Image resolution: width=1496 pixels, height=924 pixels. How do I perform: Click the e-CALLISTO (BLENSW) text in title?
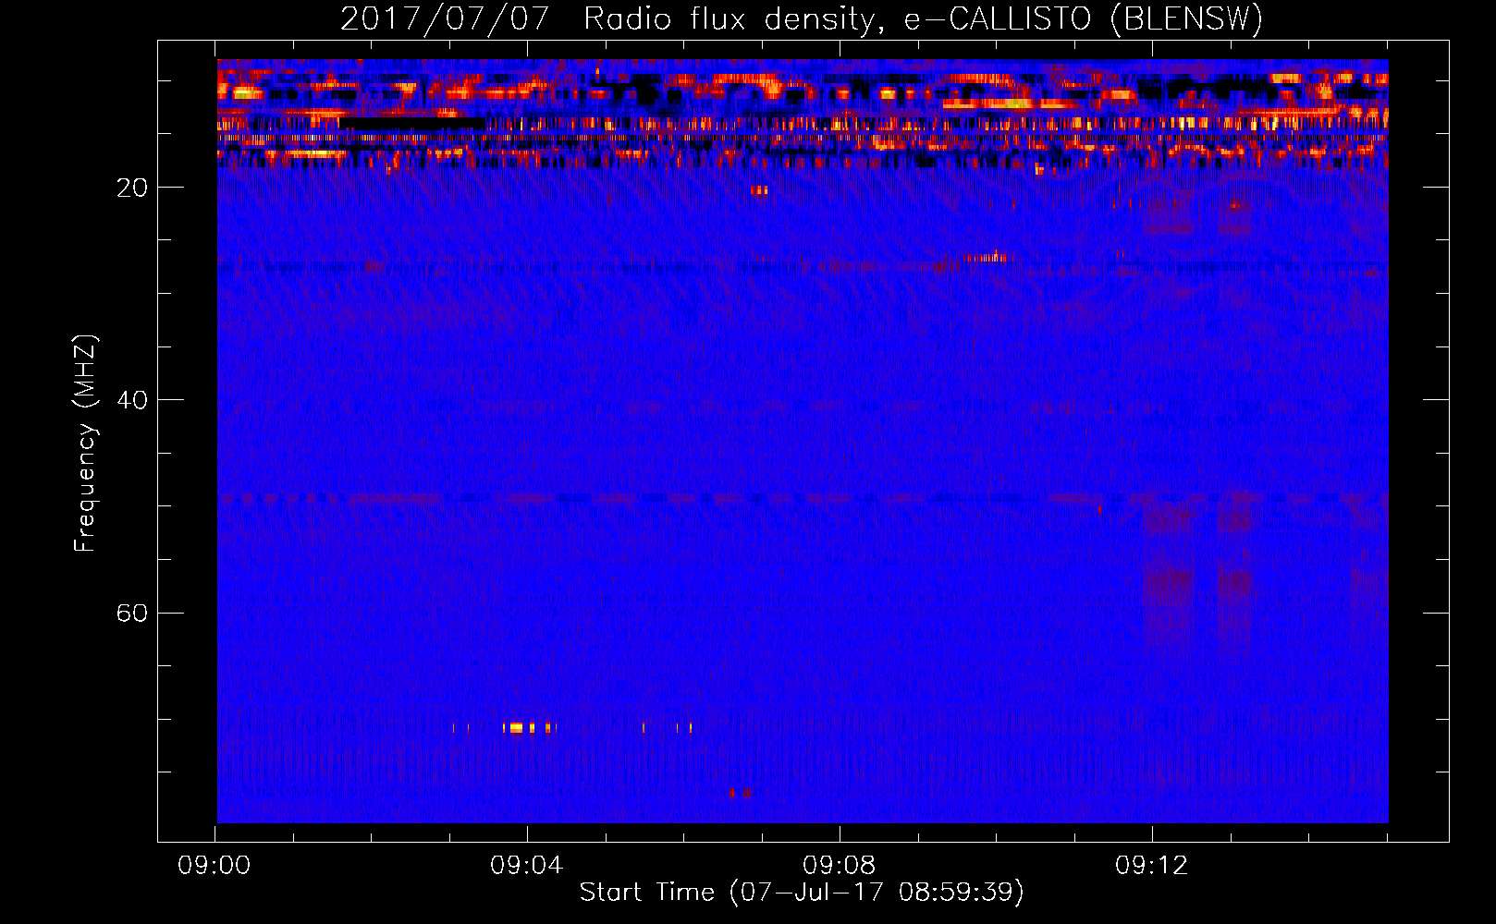click(1084, 18)
